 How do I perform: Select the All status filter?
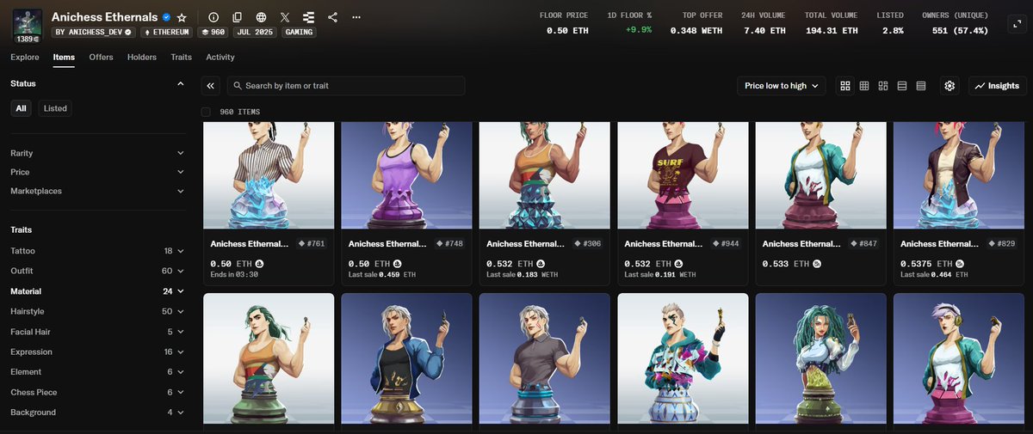click(21, 108)
